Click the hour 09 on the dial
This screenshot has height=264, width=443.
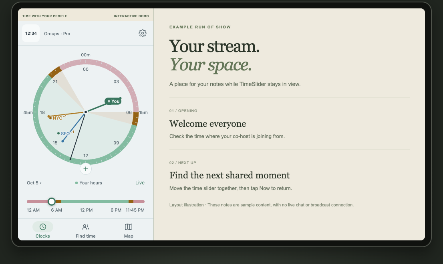(116, 143)
